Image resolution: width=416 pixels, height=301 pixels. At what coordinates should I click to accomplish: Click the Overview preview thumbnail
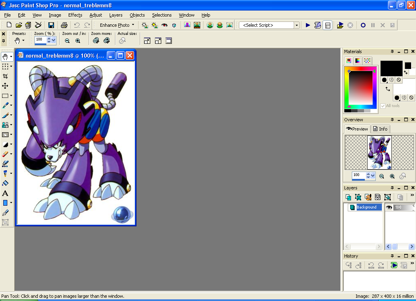point(379,153)
